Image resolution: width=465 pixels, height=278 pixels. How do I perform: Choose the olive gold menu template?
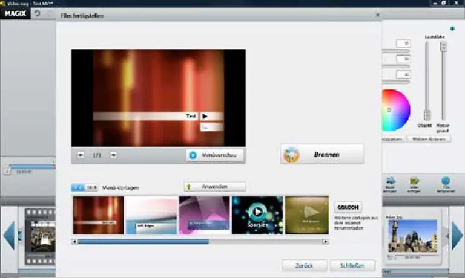click(x=307, y=215)
